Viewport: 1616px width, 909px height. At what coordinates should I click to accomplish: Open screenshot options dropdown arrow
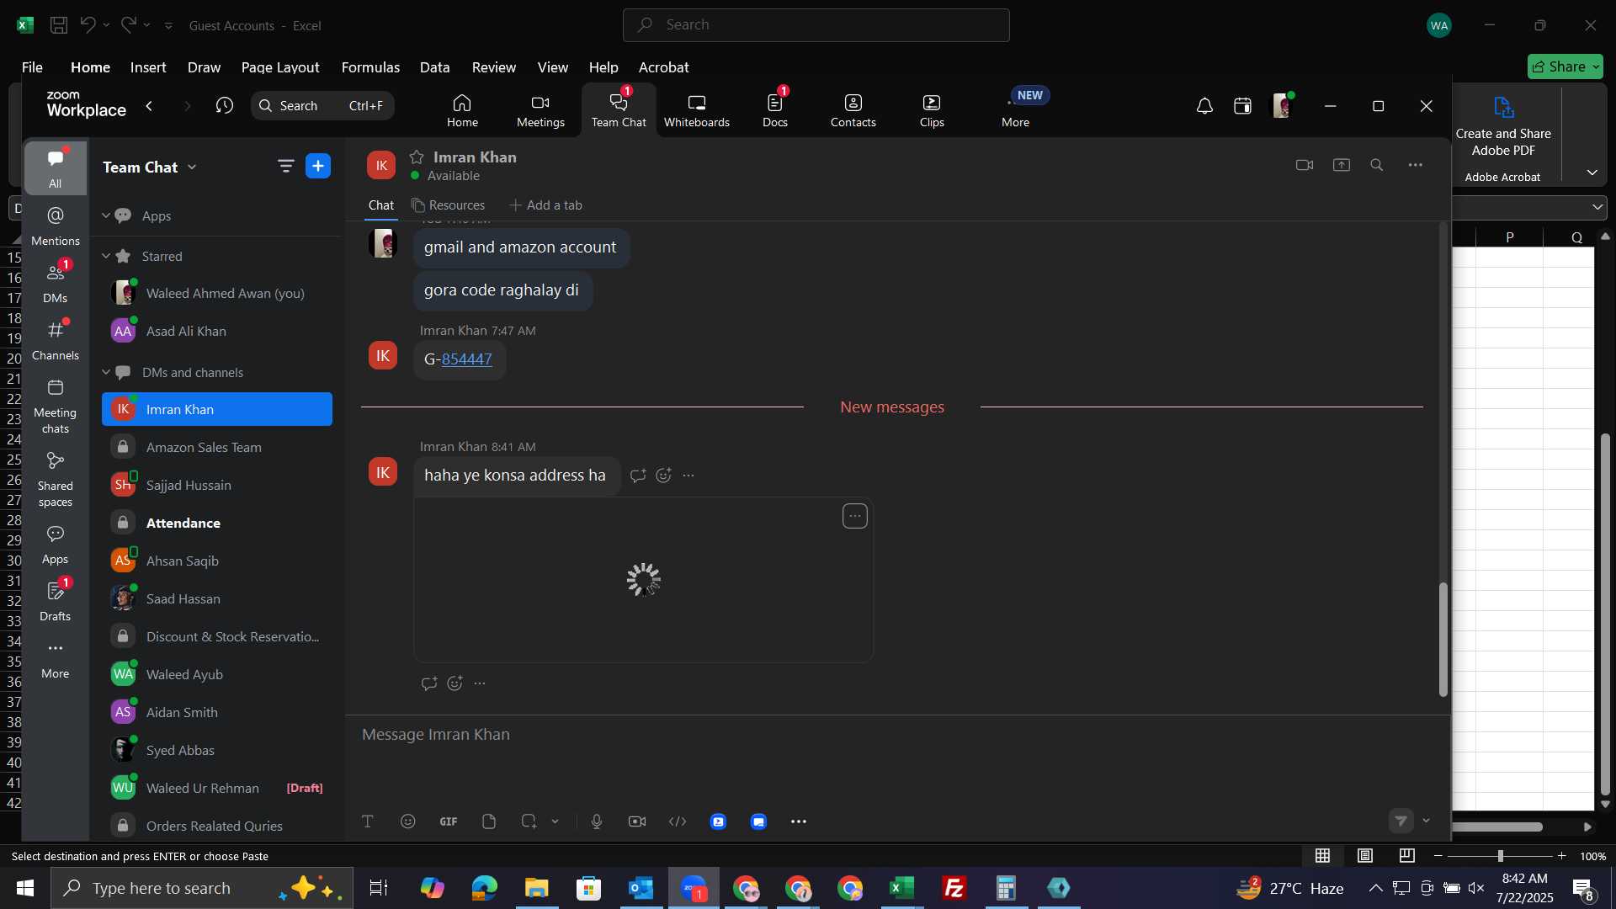coord(555,821)
